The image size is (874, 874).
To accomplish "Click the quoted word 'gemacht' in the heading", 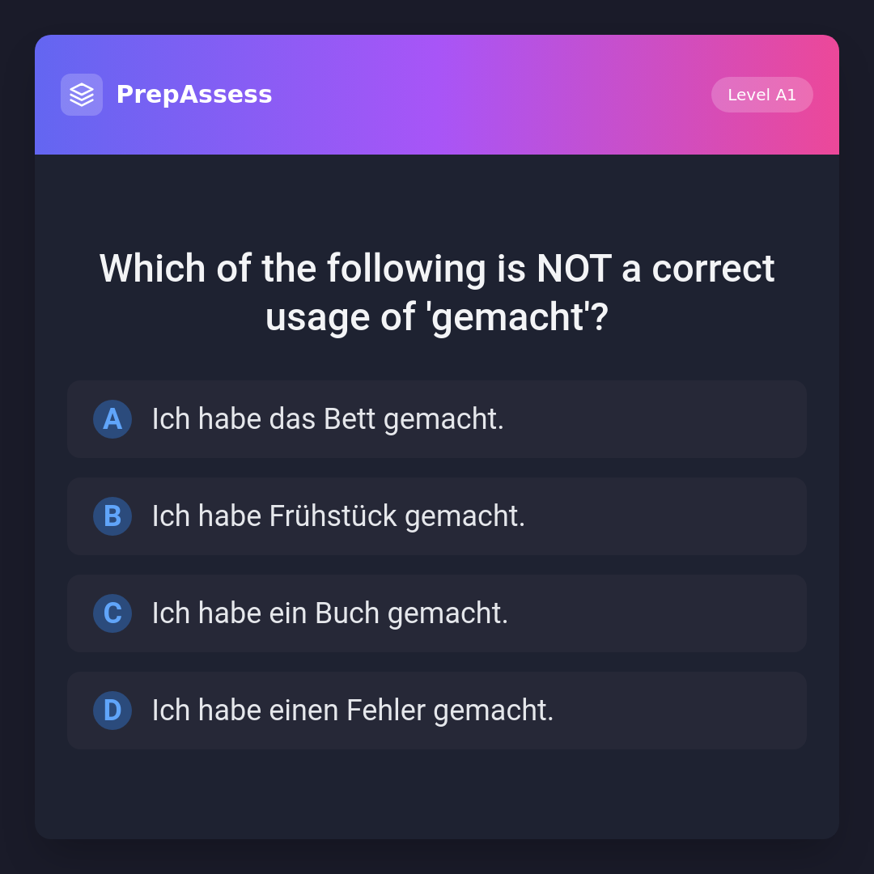I will pyautogui.click(x=507, y=317).
